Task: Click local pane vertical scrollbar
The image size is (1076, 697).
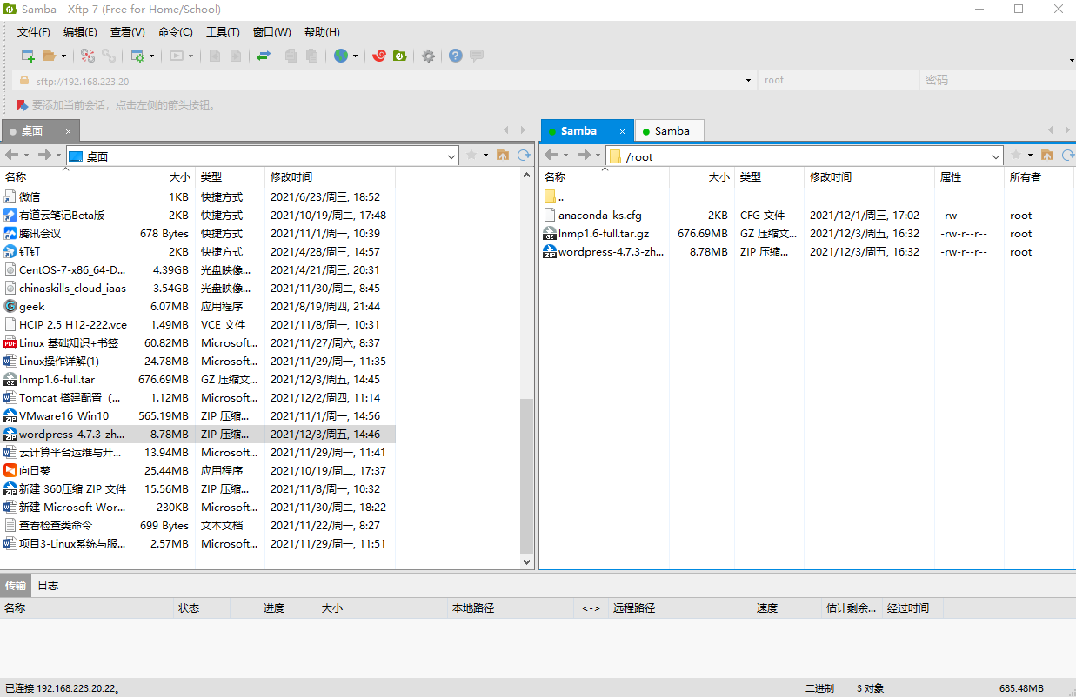Action: [526, 476]
